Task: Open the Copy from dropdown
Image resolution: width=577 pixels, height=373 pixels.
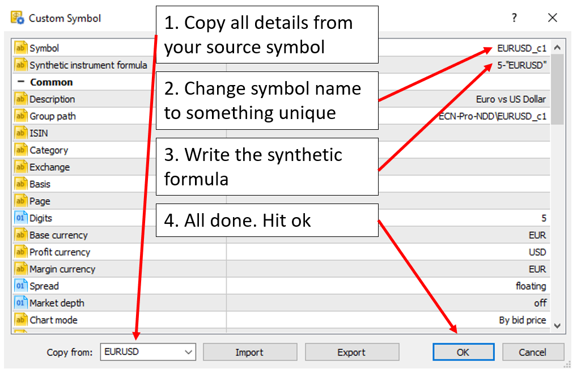Action: tap(188, 352)
